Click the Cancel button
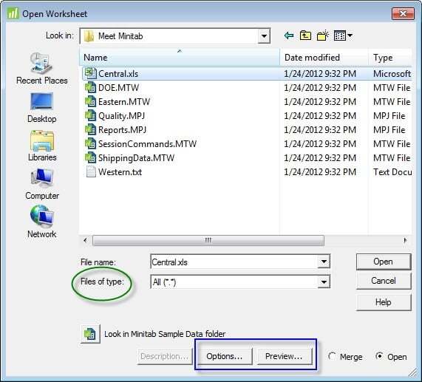Image resolution: width=422 pixels, height=382 pixels. tap(384, 281)
